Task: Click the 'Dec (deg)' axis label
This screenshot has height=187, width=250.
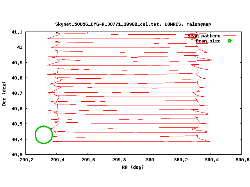Action: 4,93
